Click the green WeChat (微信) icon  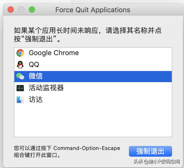coord(20,76)
